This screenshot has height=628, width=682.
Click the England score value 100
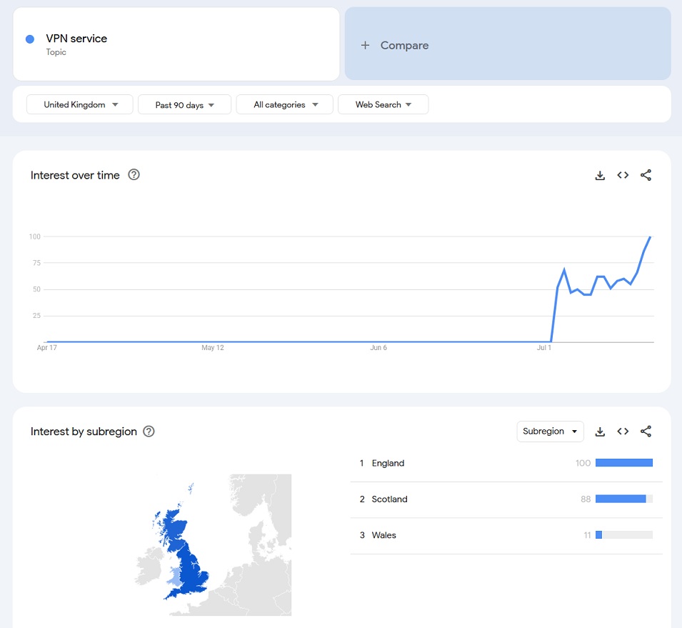click(x=583, y=463)
